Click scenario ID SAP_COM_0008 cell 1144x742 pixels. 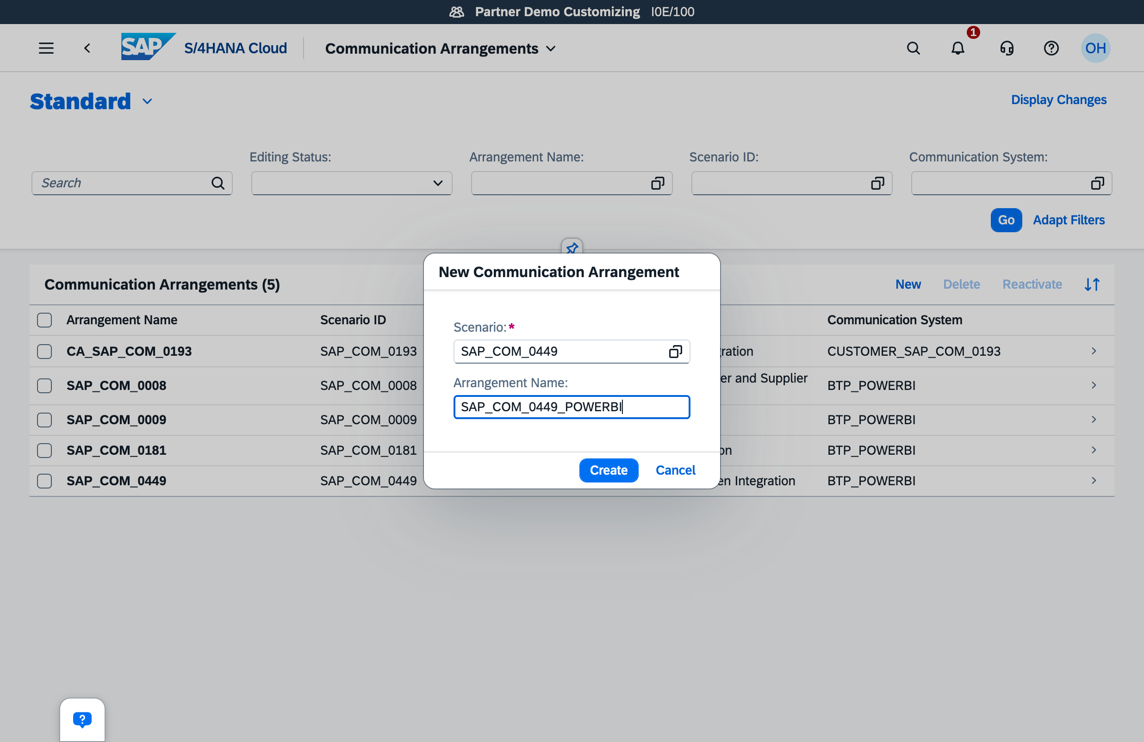click(368, 386)
